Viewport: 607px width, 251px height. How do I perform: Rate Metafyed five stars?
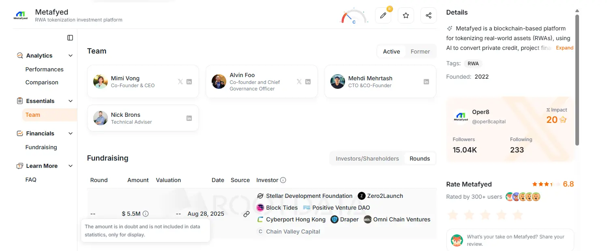(x=518, y=215)
